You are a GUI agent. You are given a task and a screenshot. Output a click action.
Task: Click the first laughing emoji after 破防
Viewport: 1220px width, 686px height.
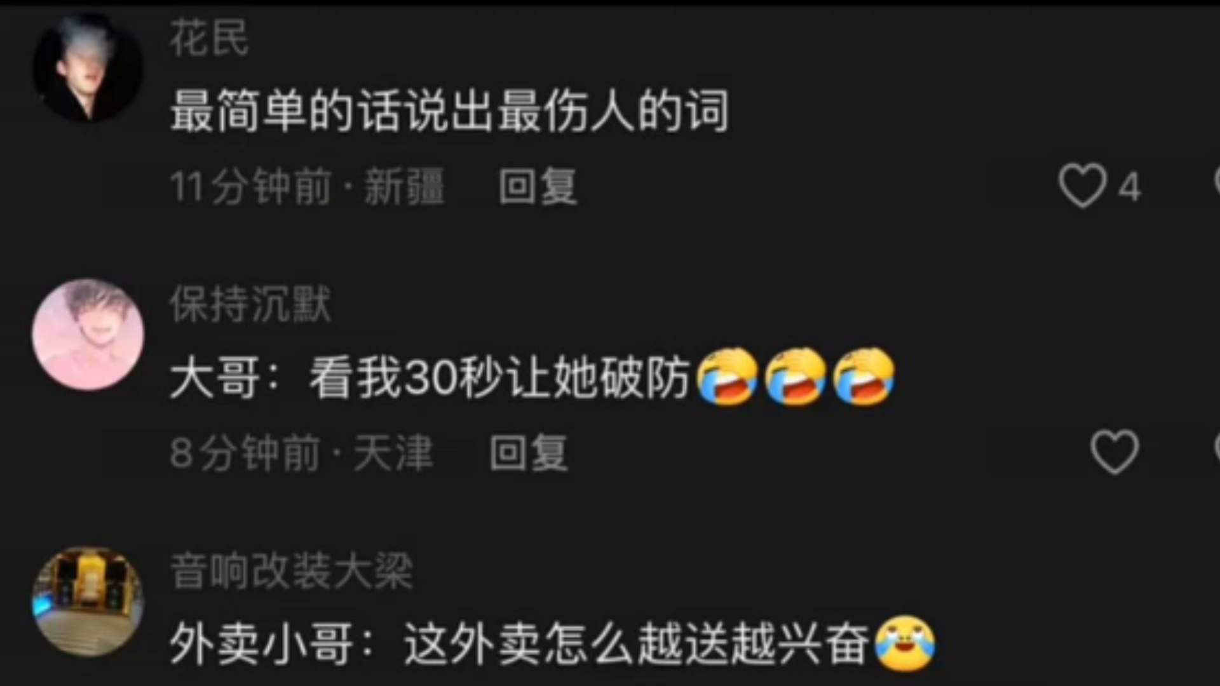pos(728,377)
